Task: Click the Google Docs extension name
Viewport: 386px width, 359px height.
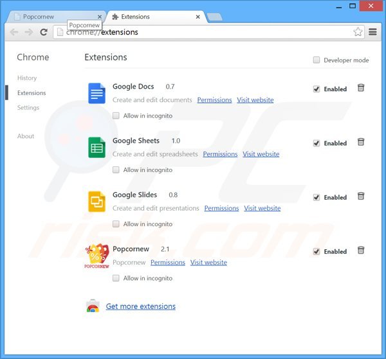Action: [x=133, y=87]
